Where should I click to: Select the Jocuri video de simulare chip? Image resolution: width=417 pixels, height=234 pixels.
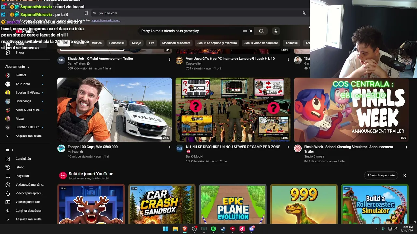261,43
